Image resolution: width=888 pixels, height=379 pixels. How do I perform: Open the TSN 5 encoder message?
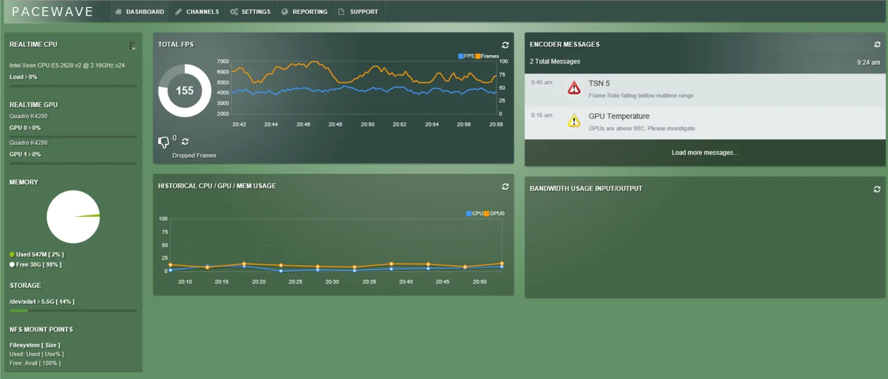click(x=705, y=90)
